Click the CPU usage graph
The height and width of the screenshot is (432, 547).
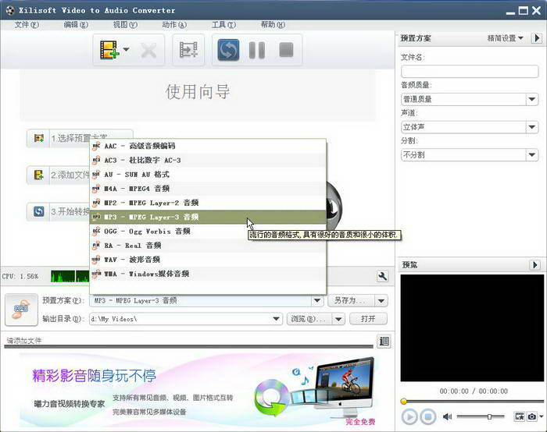point(70,276)
